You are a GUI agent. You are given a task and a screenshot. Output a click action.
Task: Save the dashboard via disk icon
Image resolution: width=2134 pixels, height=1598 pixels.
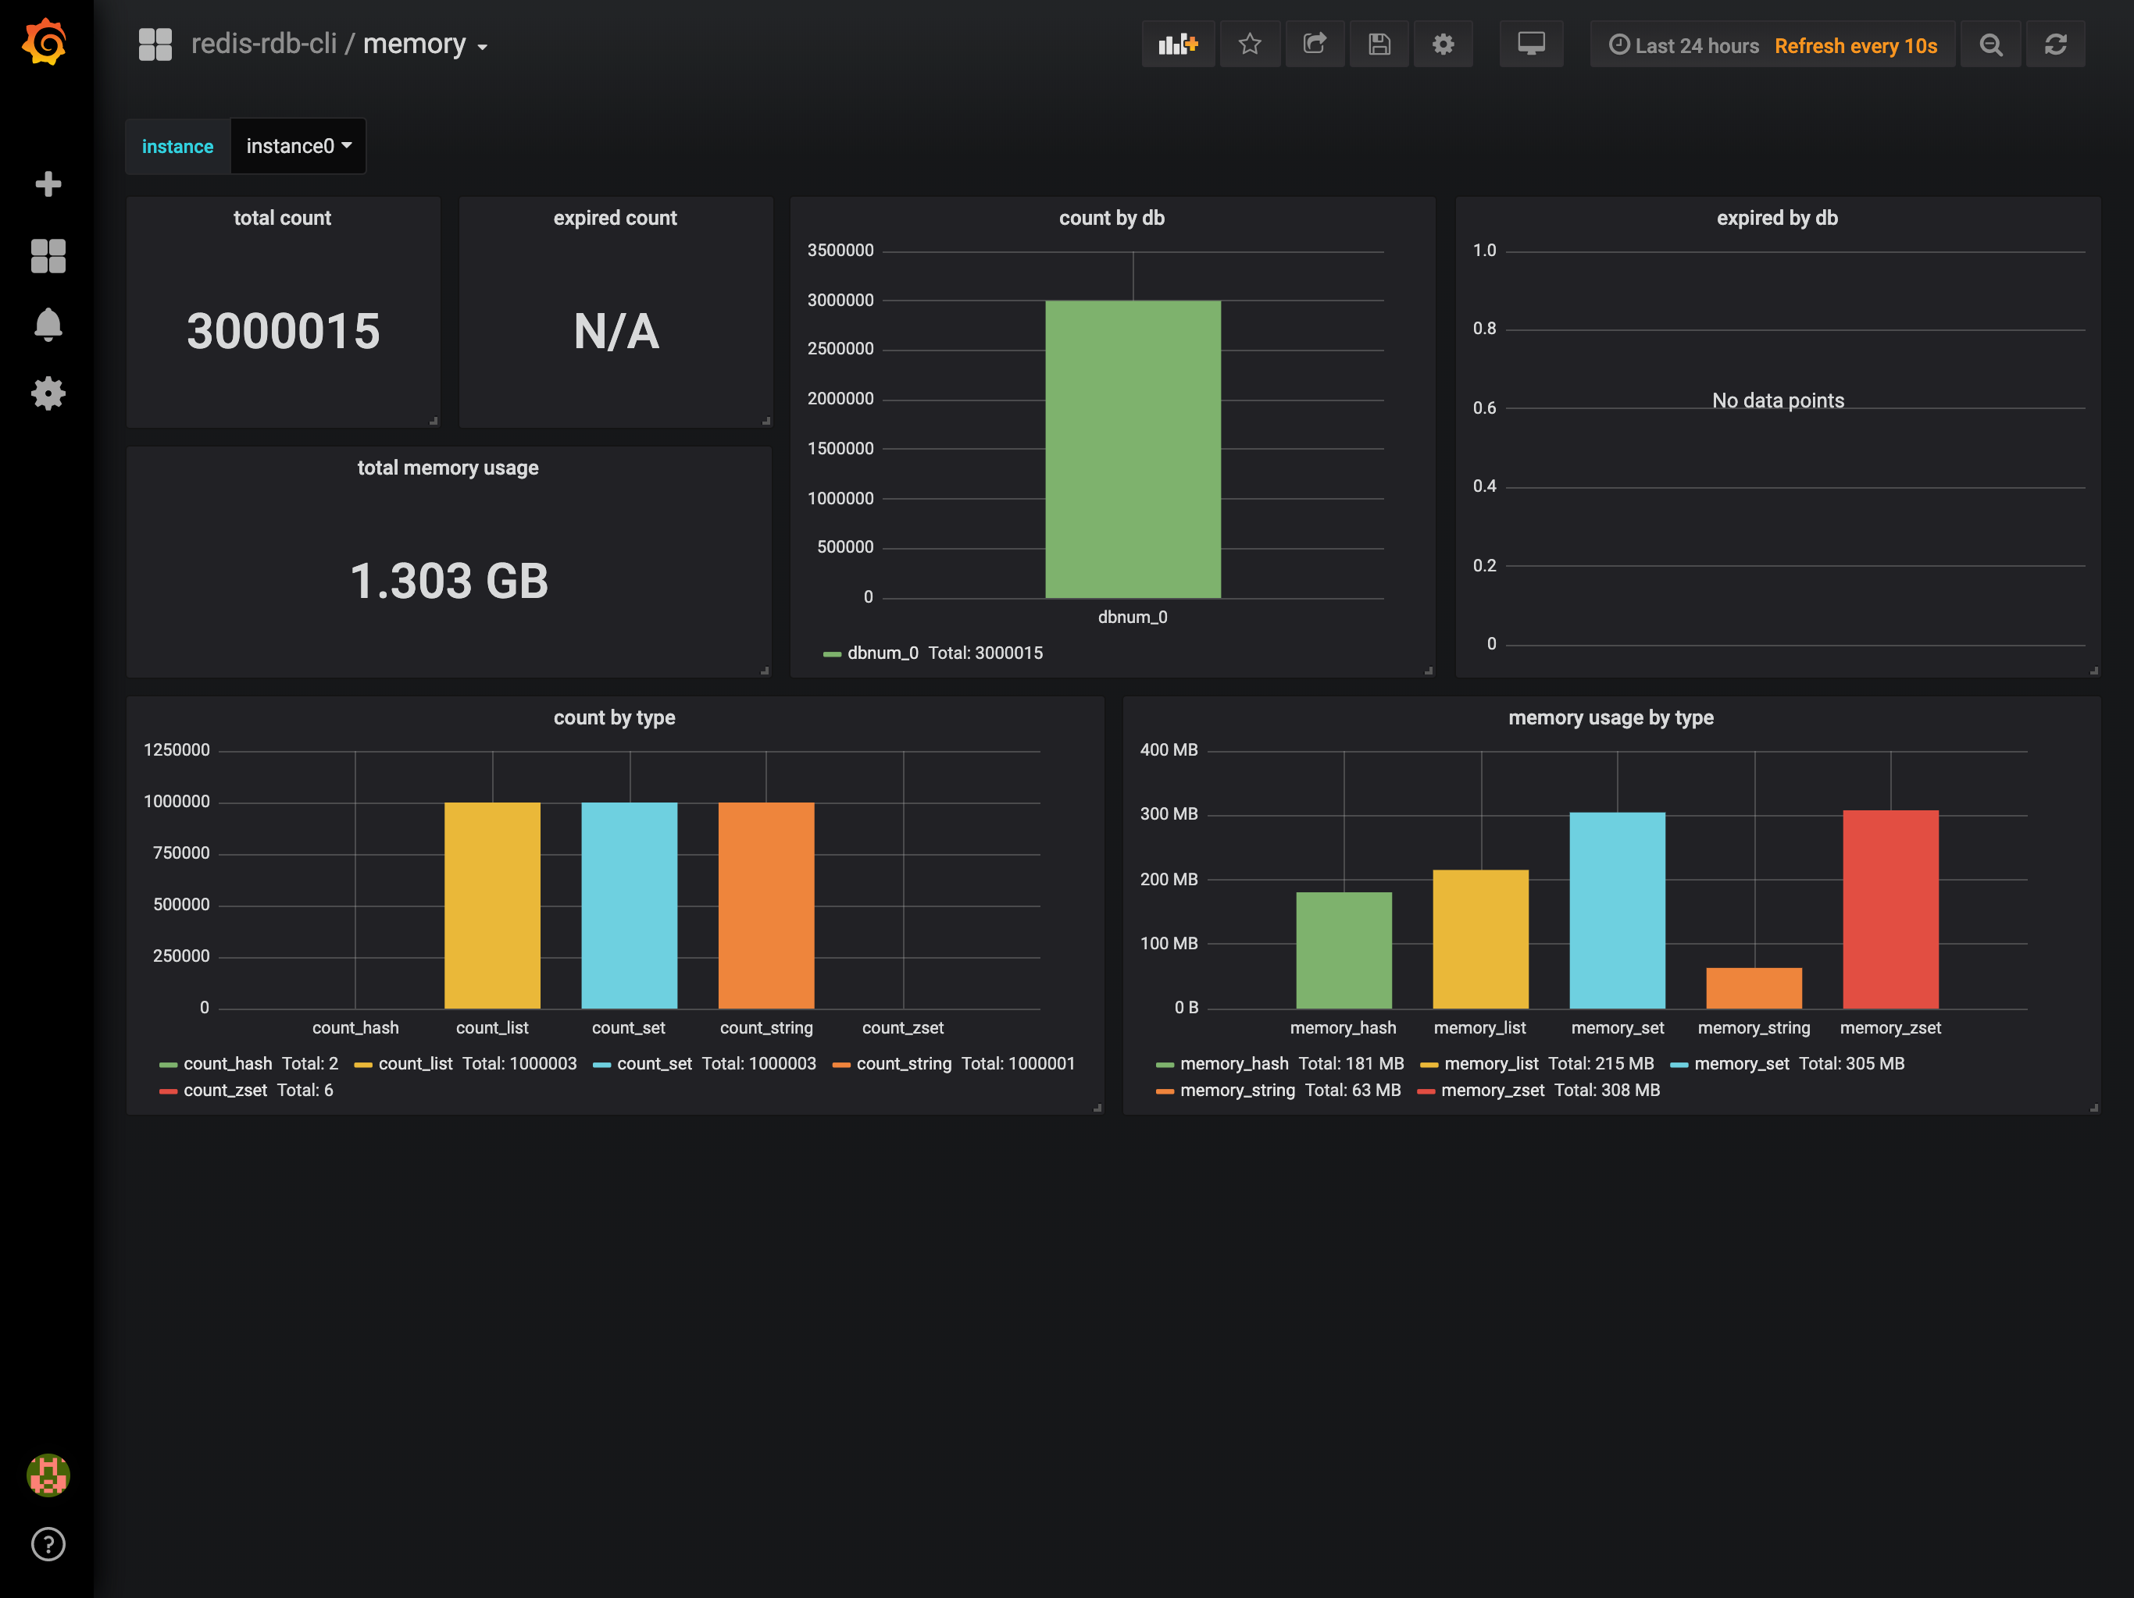pyautogui.click(x=1379, y=44)
